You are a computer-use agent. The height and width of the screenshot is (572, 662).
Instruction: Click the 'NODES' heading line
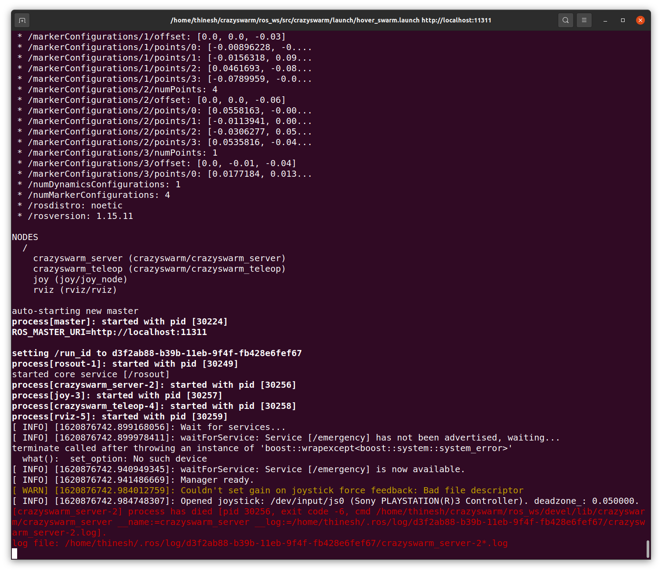coord(25,237)
